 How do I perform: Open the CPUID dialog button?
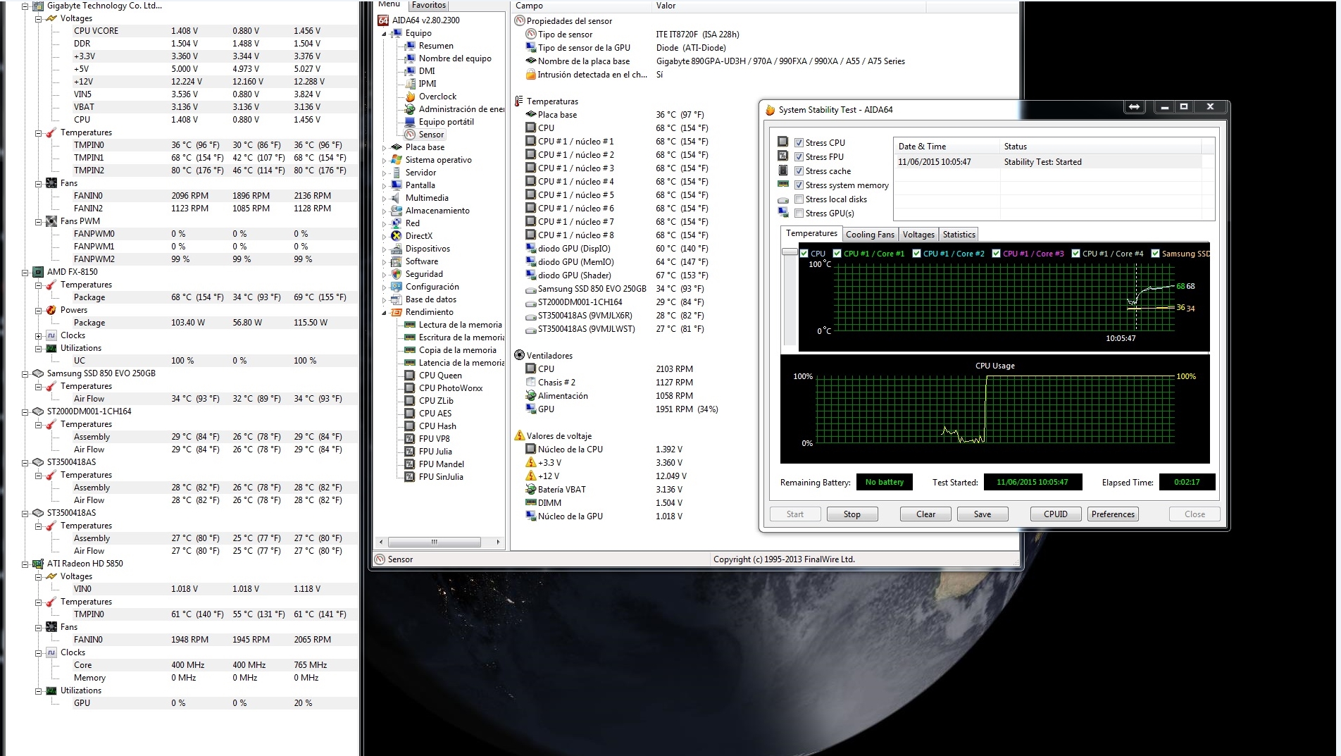1056,514
